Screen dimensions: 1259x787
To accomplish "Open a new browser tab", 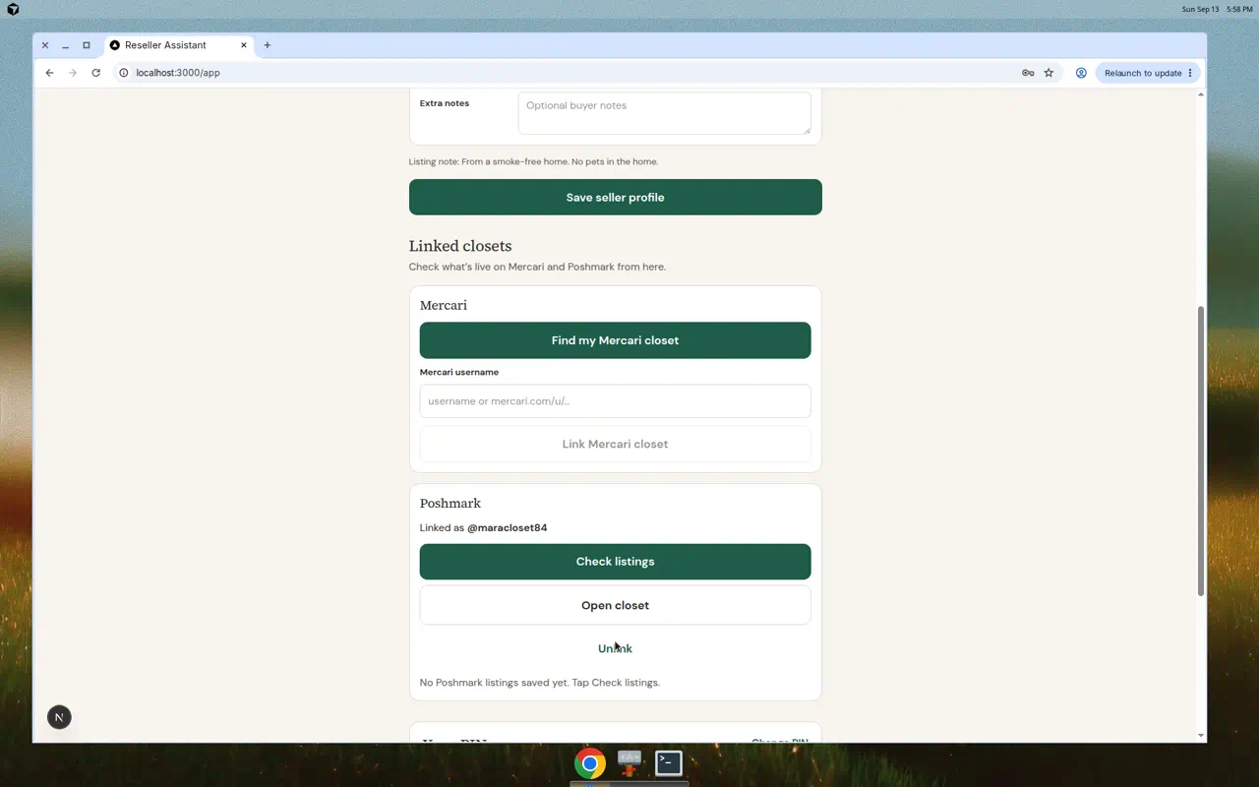I will click(267, 45).
